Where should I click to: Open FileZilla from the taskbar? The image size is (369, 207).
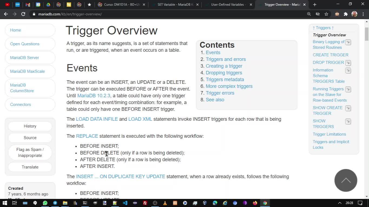click(x=145, y=203)
